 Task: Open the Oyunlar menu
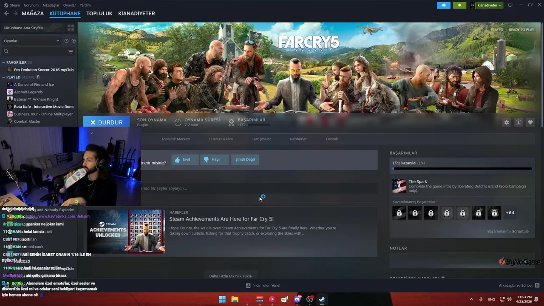[x=70, y=5]
